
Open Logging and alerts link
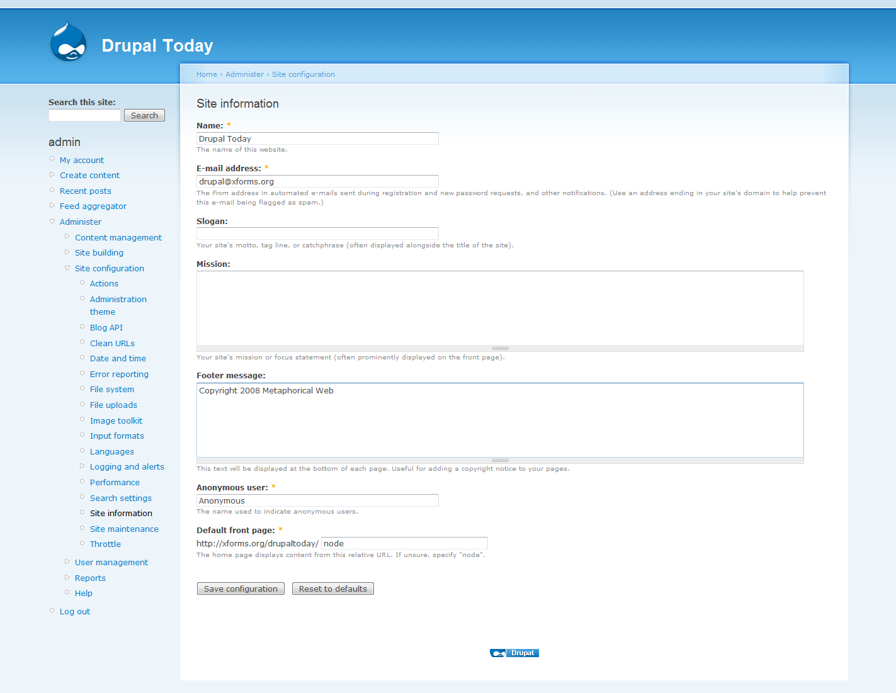click(x=127, y=466)
